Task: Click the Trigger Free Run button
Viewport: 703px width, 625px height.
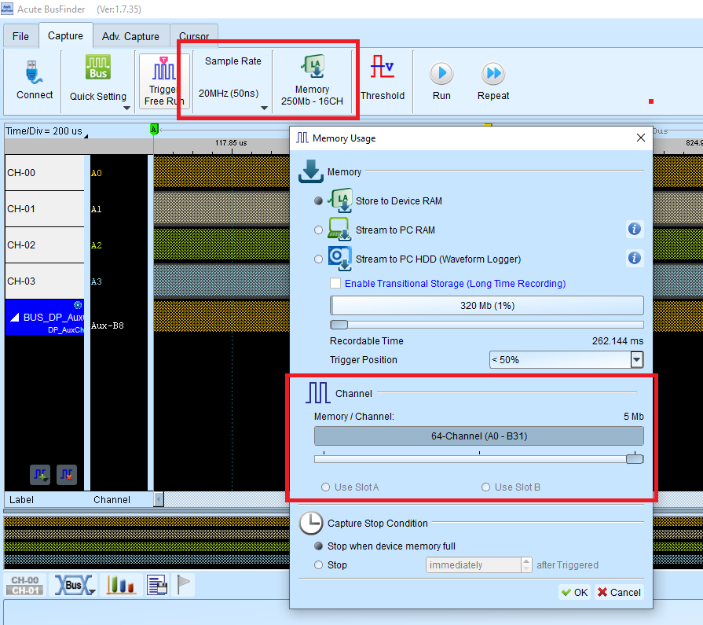Action: (164, 81)
